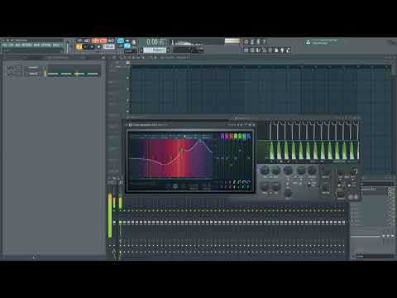Click the plus button beside pattern selector

169,50
